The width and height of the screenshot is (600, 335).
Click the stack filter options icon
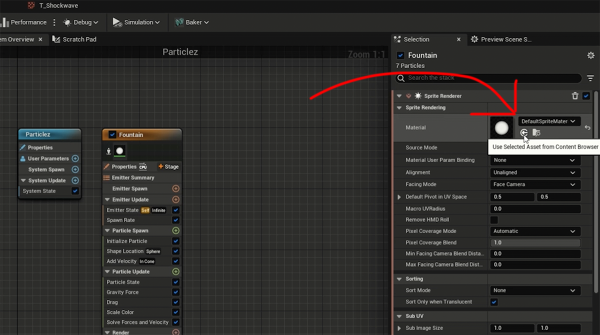pyautogui.click(x=590, y=78)
